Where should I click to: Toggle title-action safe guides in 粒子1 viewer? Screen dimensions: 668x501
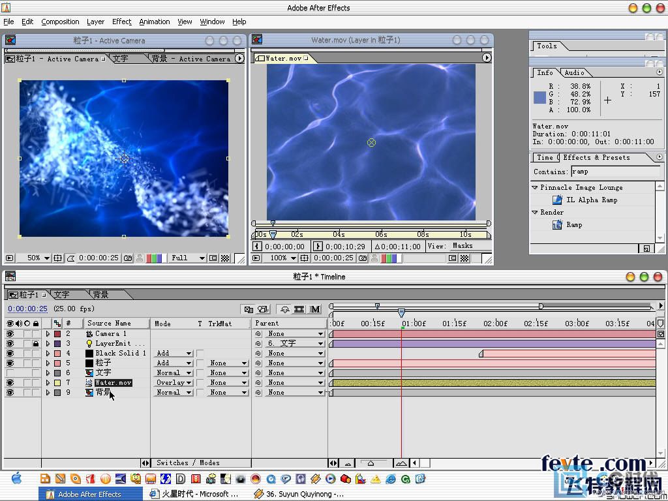[x=57, y=258]
